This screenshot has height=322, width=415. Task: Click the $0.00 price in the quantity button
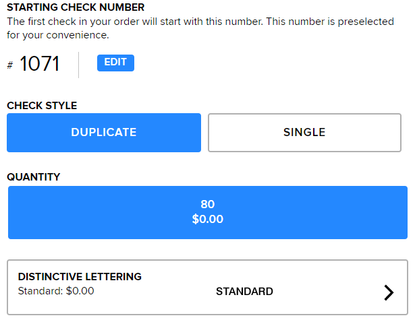[x=207, y=220]
